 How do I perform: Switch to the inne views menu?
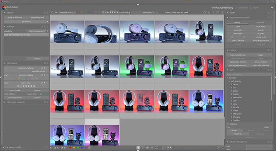pos(256,7)
